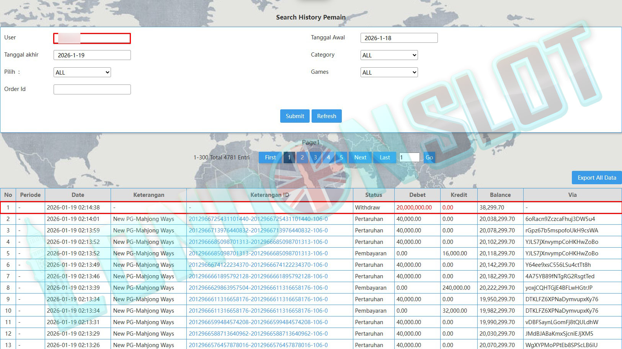Select page 5 in pagination

click(x=341, y=157)
